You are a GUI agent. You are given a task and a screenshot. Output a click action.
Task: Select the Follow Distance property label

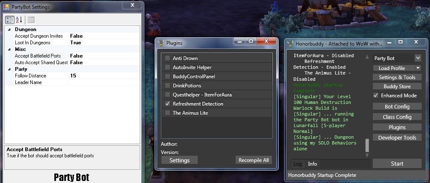point(30,76)
